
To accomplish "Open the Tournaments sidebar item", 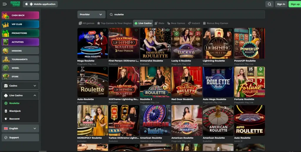I will click(x=20, y=59).
